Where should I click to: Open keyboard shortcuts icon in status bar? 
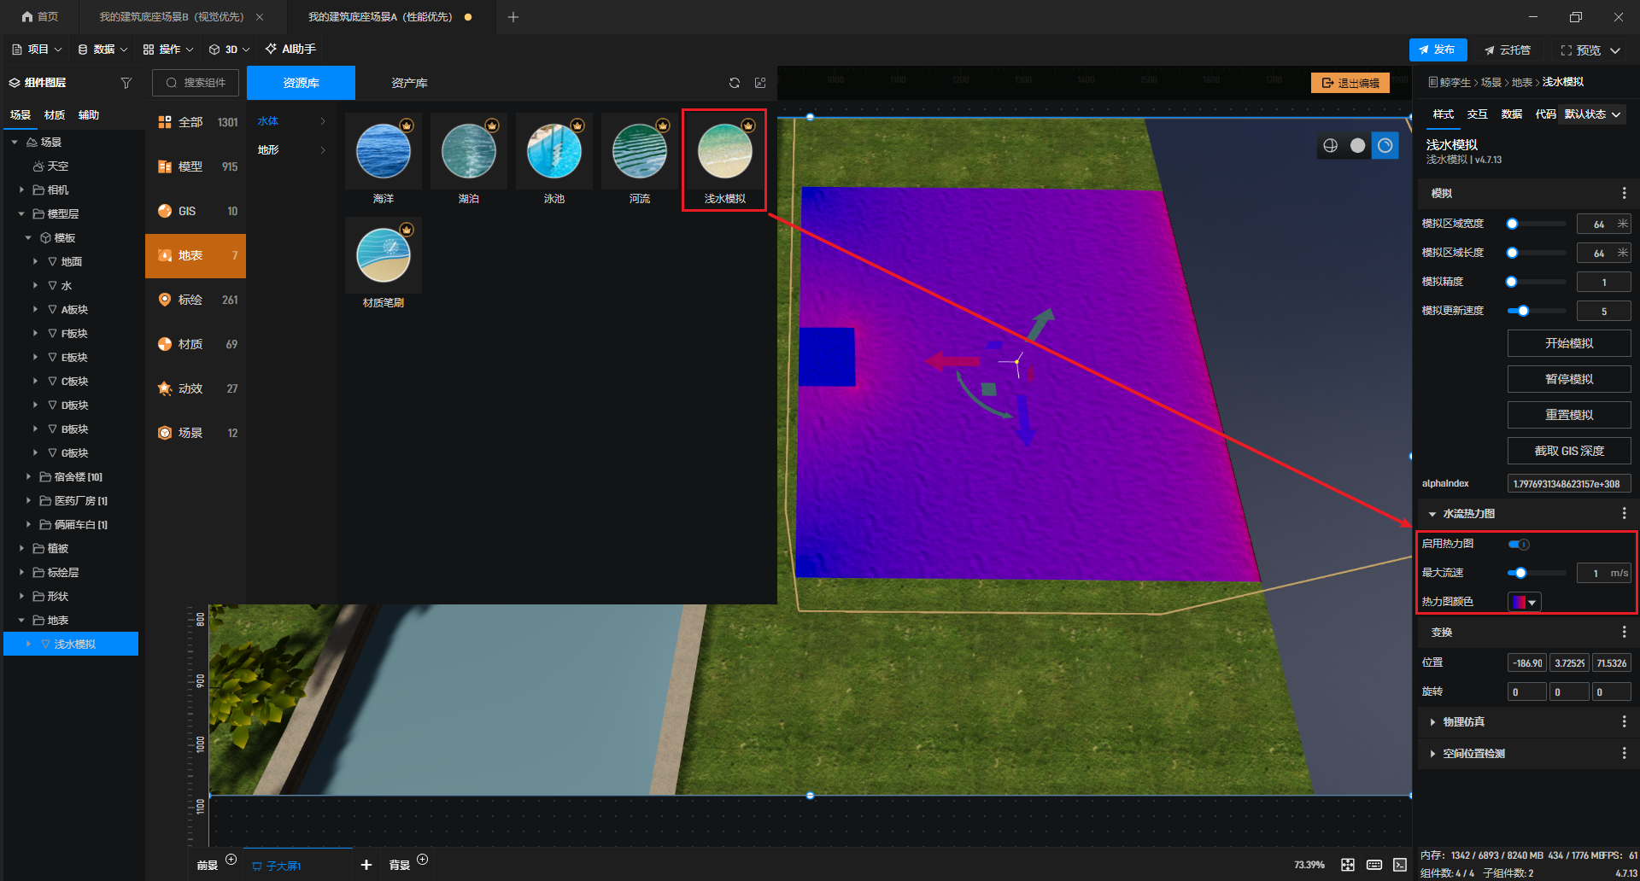pos(1373,865)
